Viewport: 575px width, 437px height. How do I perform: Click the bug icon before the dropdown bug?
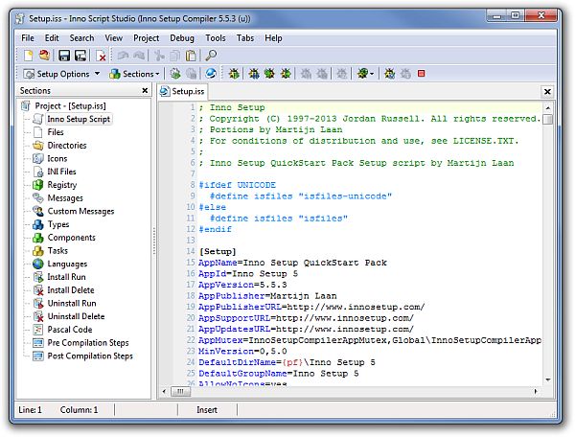(x=342, y=74)
